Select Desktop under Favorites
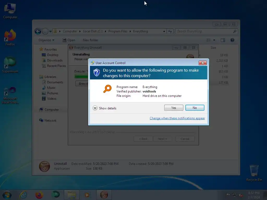The width and height of the screenshot is (267, 200). 53,55
